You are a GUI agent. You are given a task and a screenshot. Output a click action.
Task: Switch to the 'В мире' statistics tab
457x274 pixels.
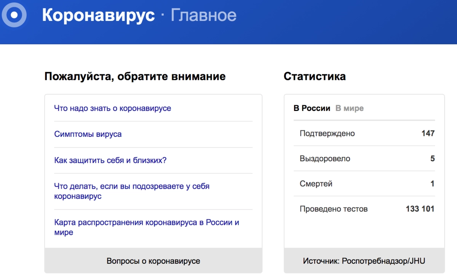(x=349, y=108)
